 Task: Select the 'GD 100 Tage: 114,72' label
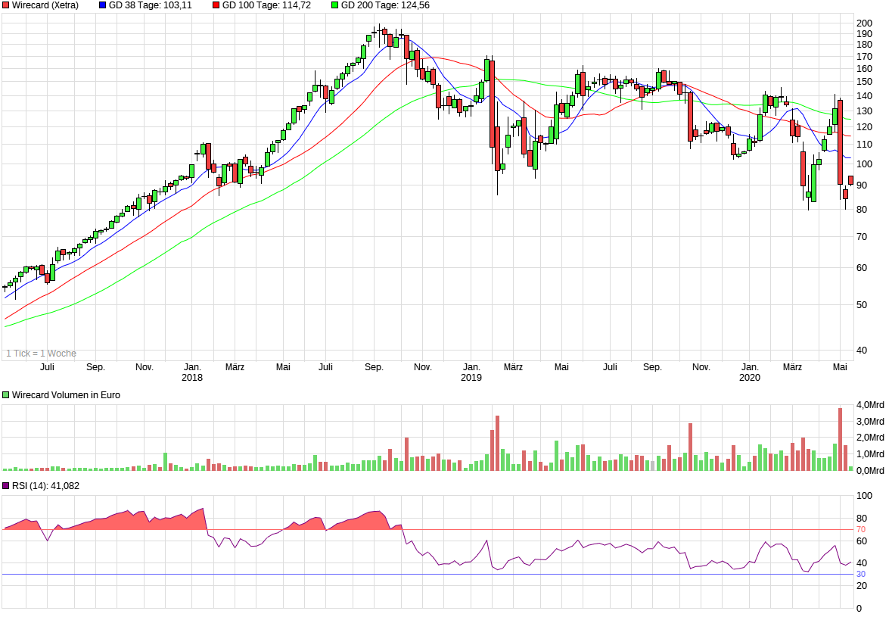(x=266, y=5)
